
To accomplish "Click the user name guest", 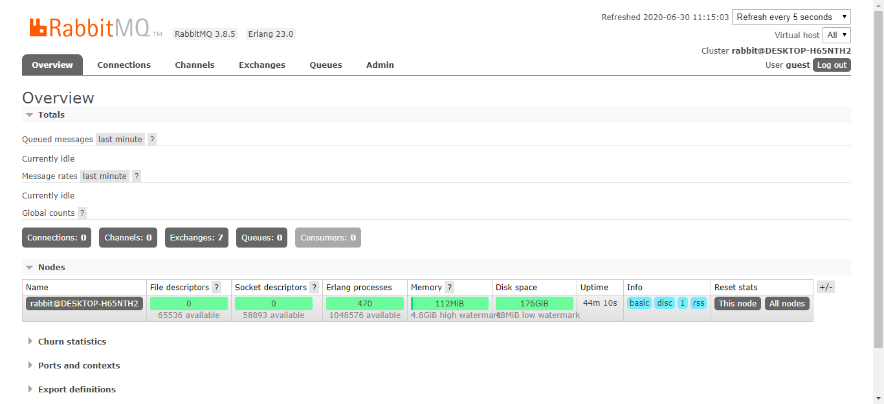I will click(798, 65).
